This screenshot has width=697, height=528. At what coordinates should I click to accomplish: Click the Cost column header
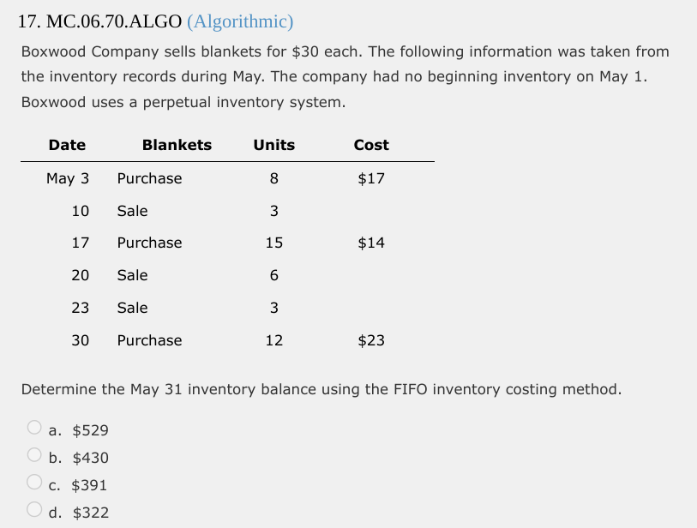pos(371,145)
